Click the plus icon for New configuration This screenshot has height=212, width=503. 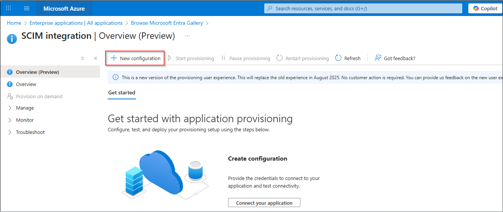(x=113, y=58)
